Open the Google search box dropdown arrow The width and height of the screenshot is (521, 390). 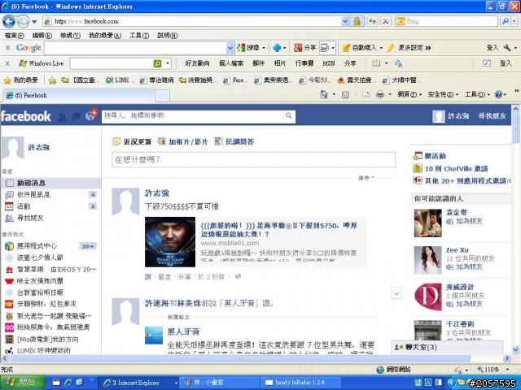(x=230, y=48)
